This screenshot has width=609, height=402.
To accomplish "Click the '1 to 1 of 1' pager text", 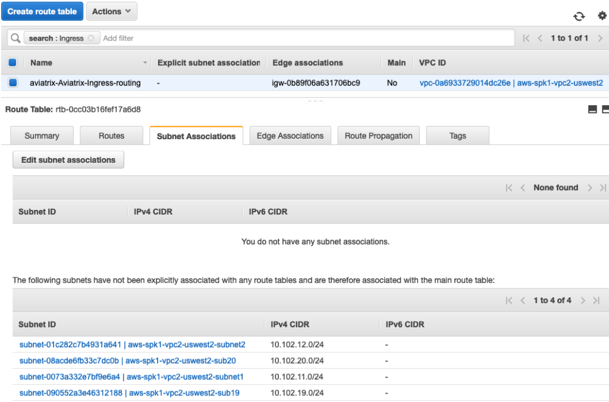I will coord(569,38).
